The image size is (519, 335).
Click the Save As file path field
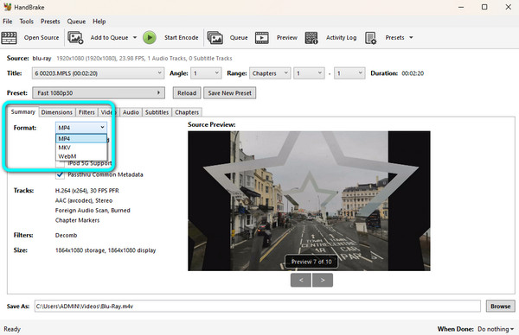(257, 307)
